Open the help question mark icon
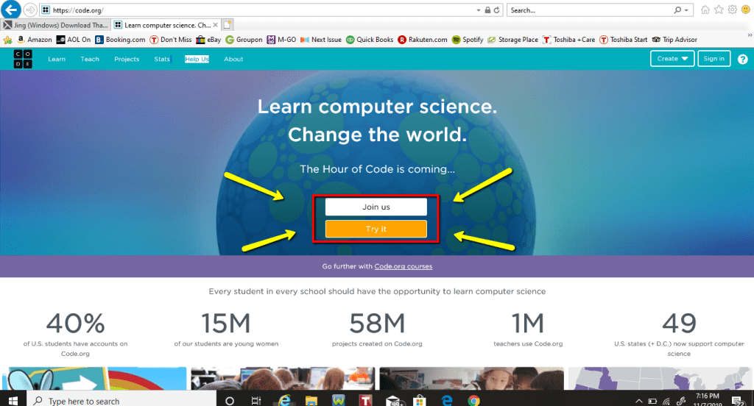754x406 pixels. click(742, 59)
